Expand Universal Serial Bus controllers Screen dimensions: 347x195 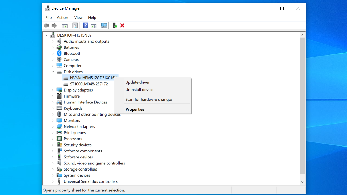tap(53, 181)
